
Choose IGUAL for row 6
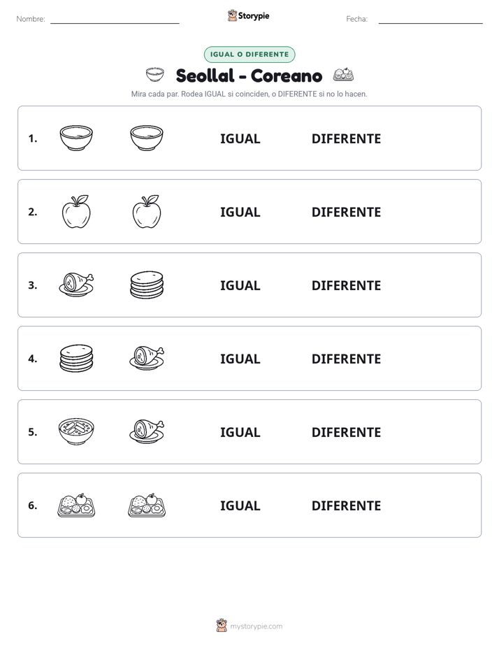click(x=240, y=506)
